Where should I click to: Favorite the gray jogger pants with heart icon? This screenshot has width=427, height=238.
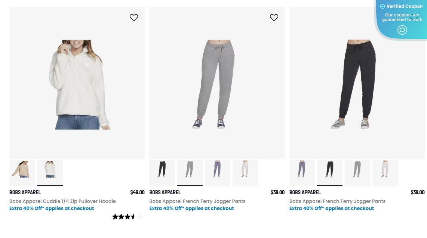[274, 18]
